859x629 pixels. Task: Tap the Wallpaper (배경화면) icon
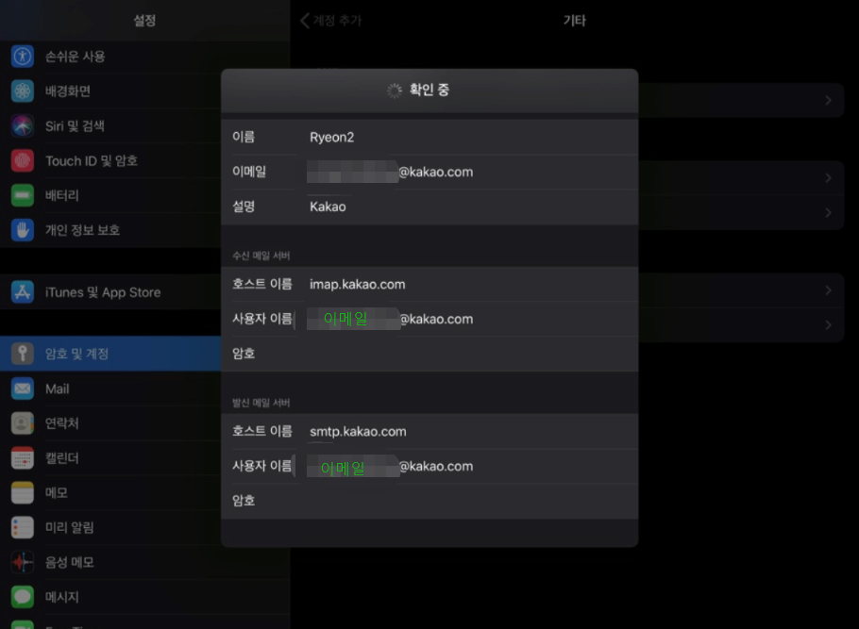23,91
